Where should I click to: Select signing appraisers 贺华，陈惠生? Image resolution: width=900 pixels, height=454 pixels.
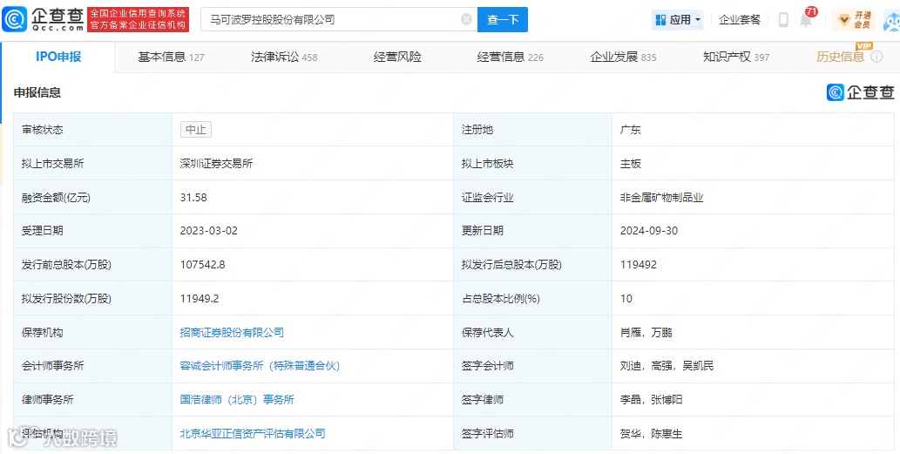651,433
